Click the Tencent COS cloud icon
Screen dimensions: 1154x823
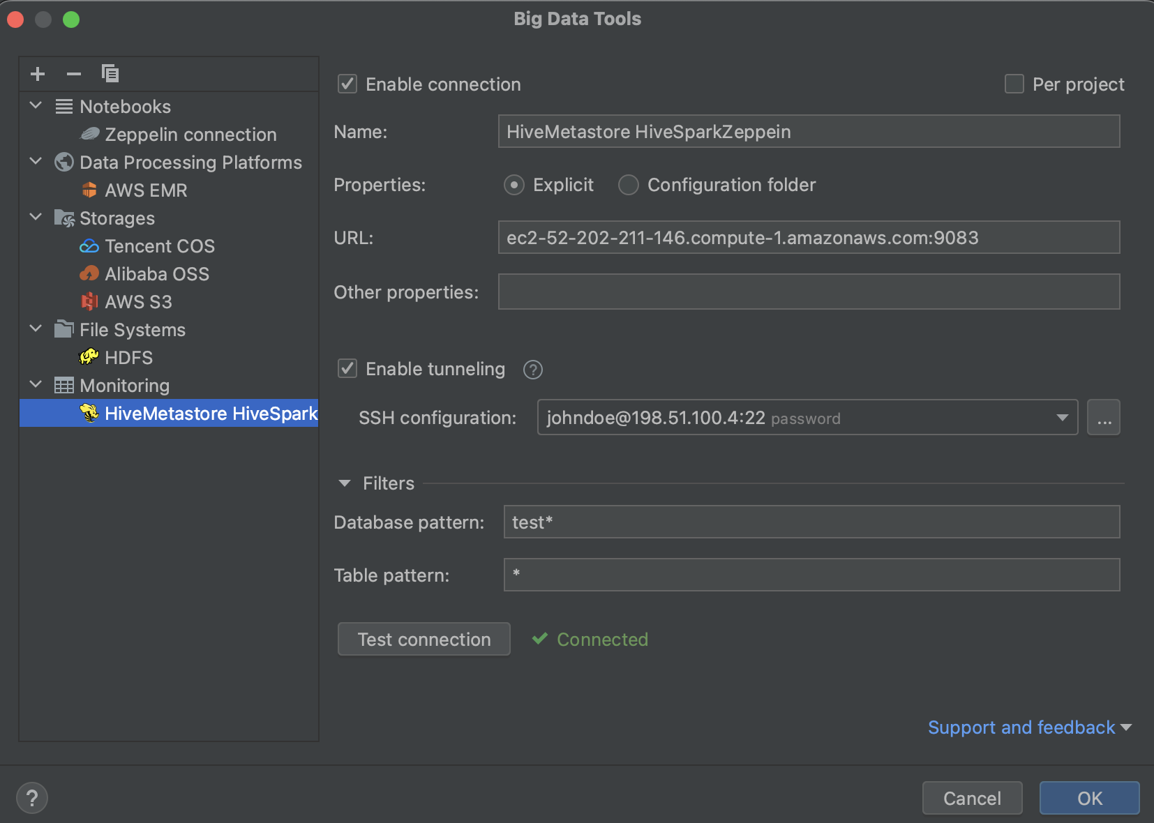coord(89,246)
